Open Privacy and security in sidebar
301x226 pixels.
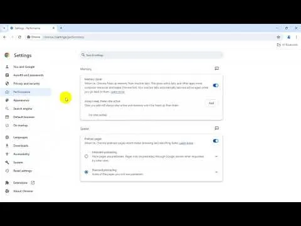coord(26,83)
